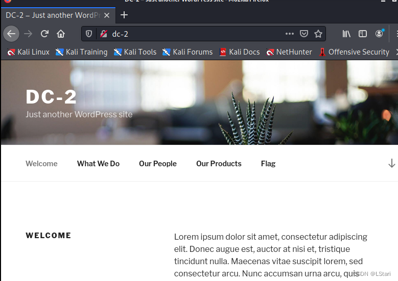Image resolution: width=398 pixels, height=281 pixels.
Task: Bookmark this page with the star
Action: [x=318, y=34]
